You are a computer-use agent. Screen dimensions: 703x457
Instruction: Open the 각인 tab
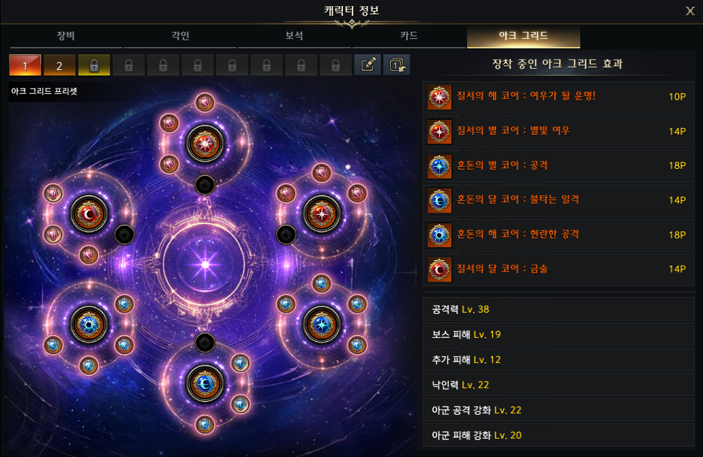point(180,36)
